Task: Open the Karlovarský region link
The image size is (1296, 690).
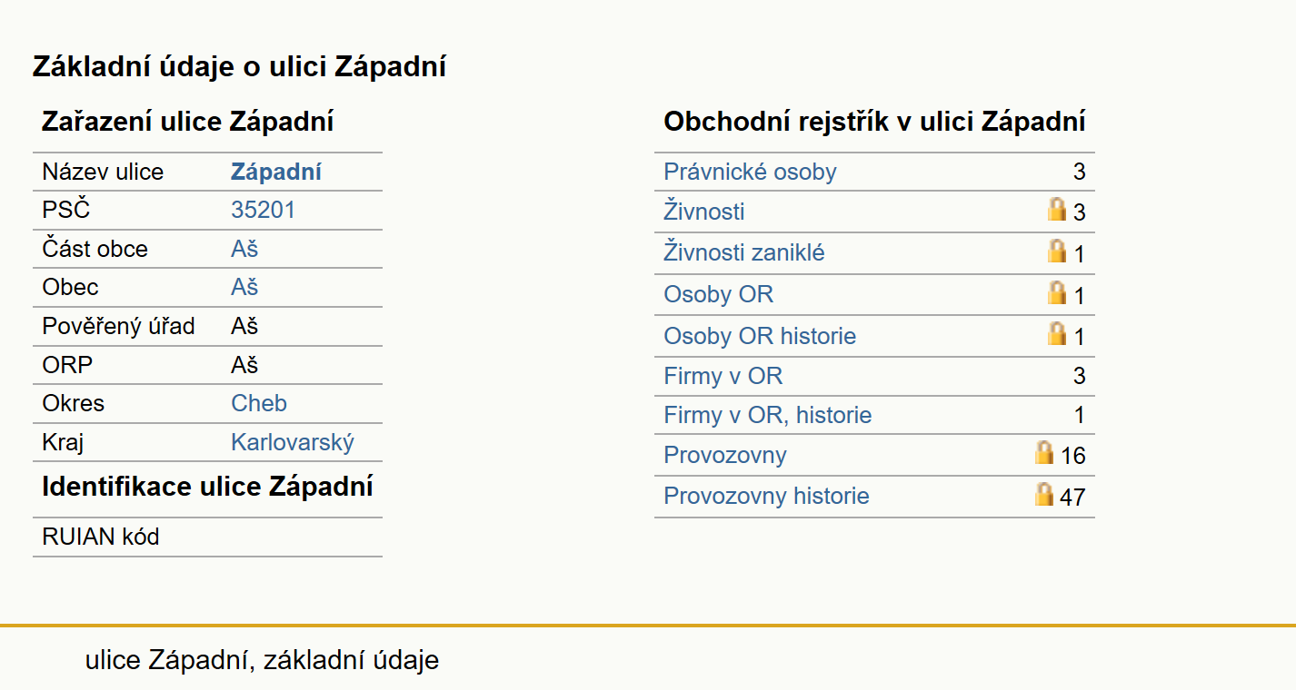Action: click(x=293, y=442)
